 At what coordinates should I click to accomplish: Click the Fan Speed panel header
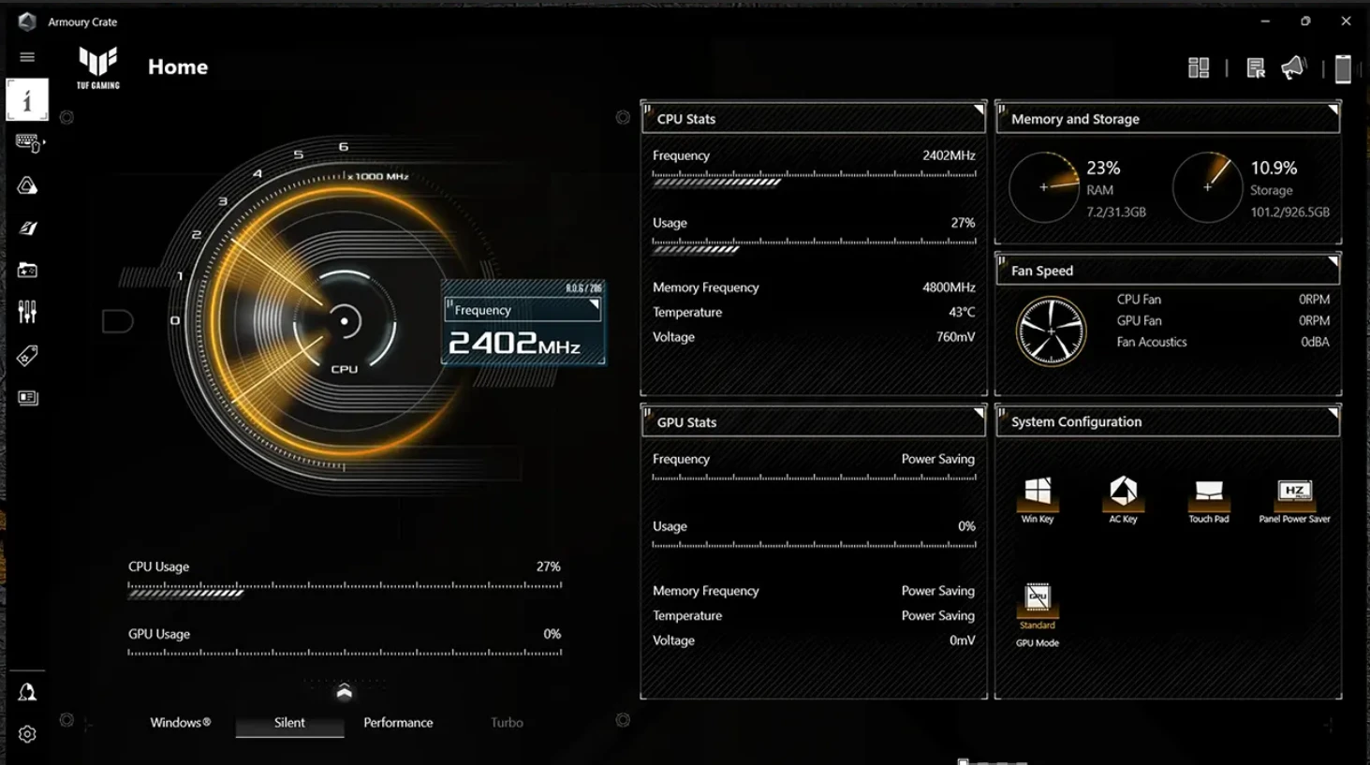[x=1168, y=271]
